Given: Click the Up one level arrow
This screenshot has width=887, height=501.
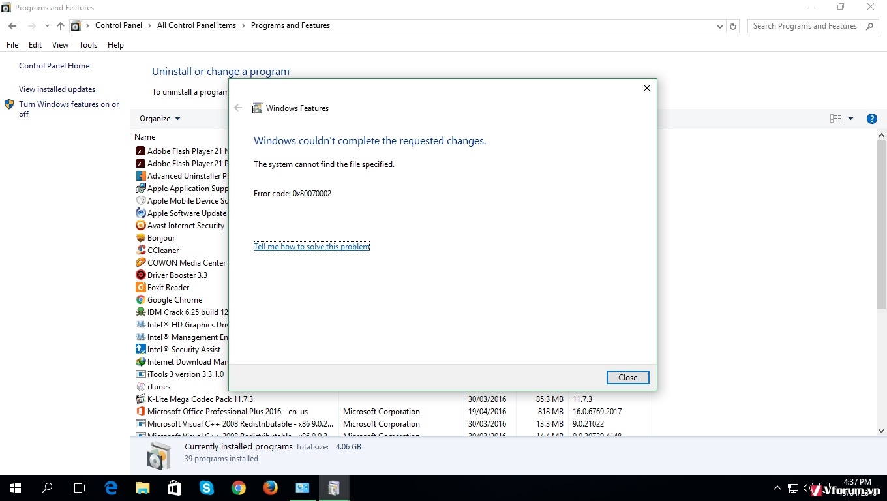Looking at the screenshot, I should point(61,26).
